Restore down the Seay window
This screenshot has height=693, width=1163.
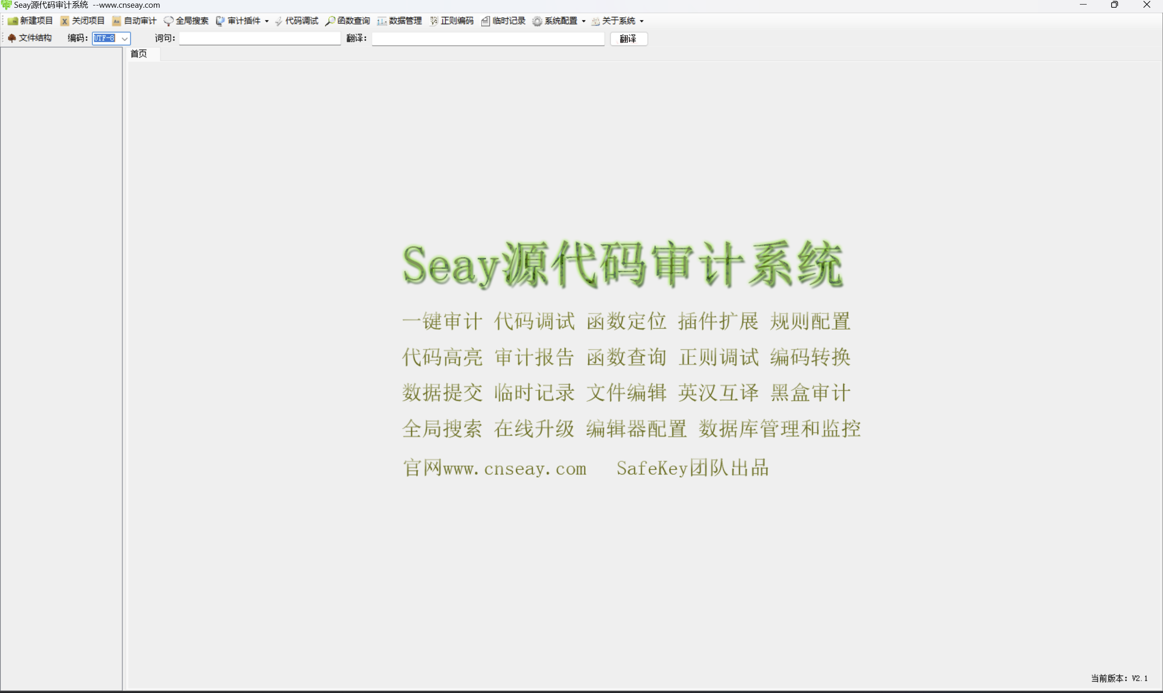point(1114,5)
